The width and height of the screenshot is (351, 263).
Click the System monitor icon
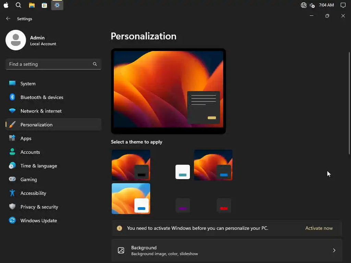12,84
